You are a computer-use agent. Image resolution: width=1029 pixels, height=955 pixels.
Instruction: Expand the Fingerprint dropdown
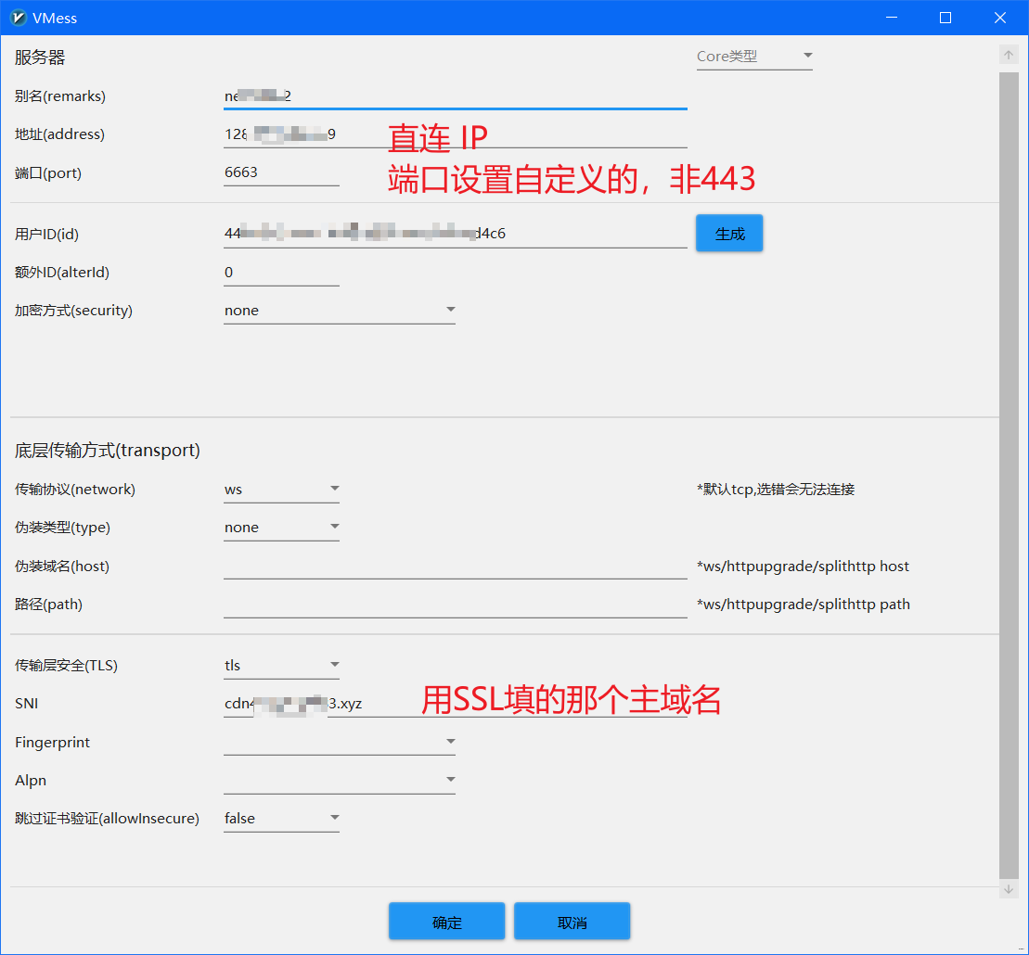(339, 742)
